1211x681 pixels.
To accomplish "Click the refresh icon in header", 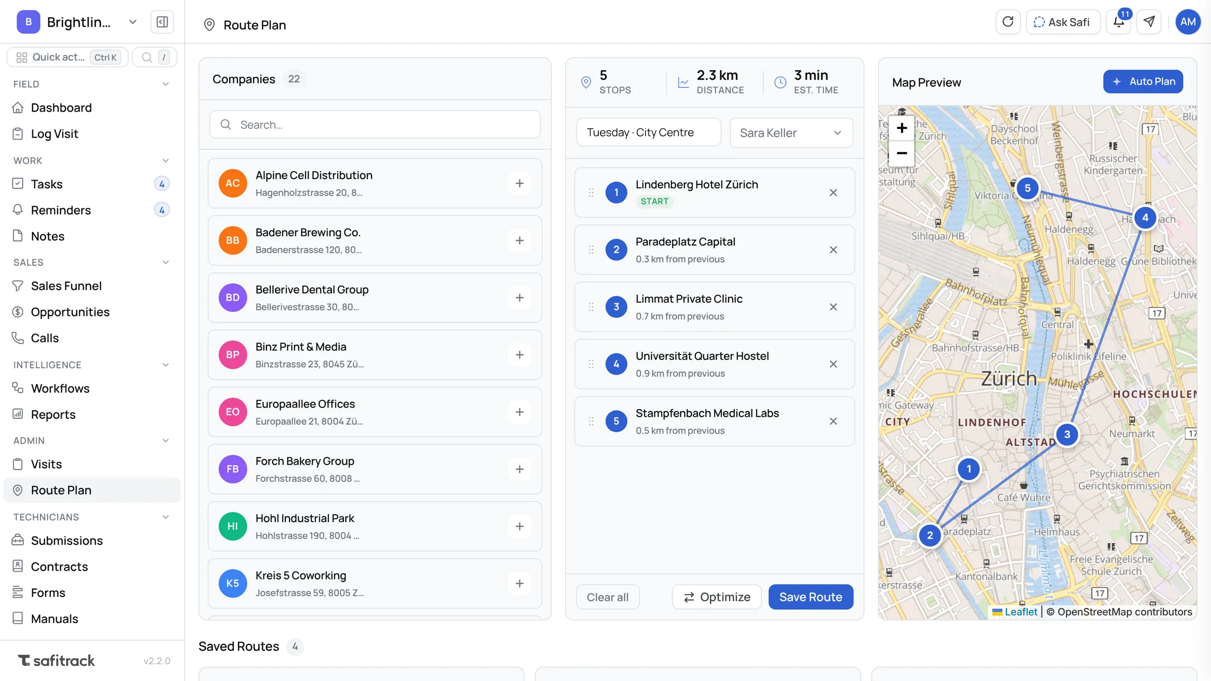I will coord(1008,22).
